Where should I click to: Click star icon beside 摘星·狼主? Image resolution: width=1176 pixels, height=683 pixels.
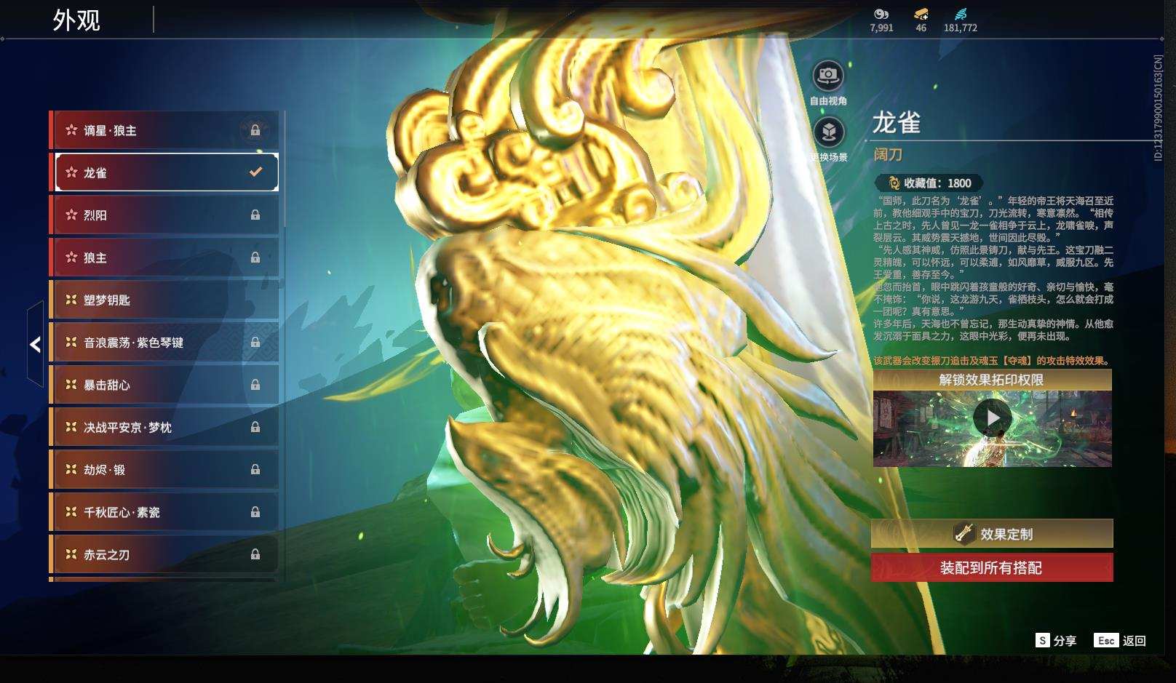pos(71,130)
